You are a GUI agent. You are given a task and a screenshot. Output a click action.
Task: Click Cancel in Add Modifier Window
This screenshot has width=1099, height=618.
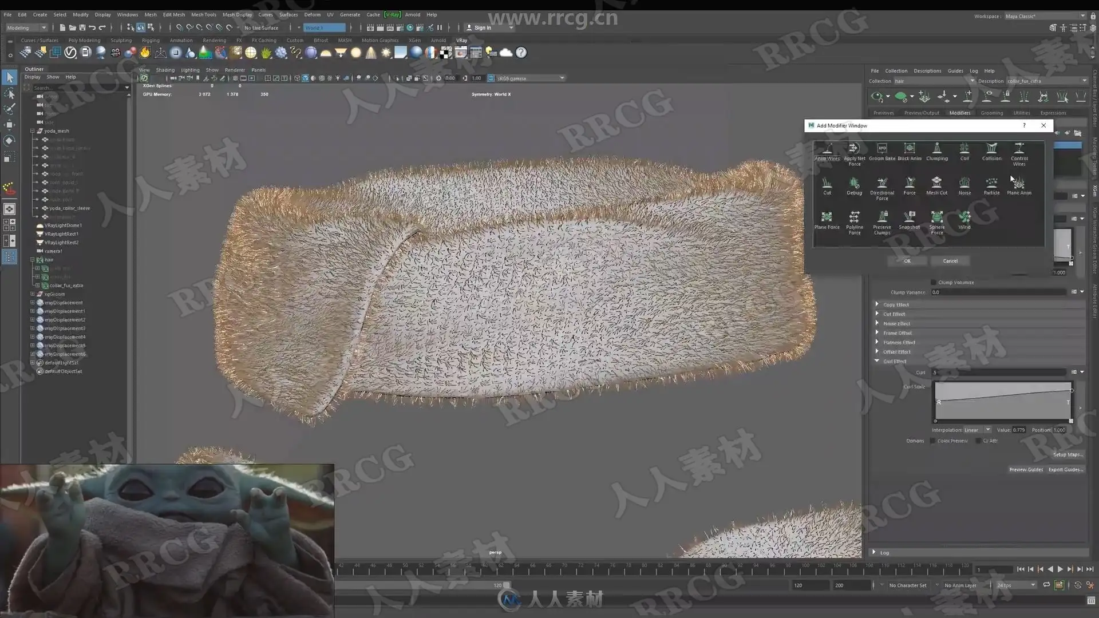coord(950,261)
